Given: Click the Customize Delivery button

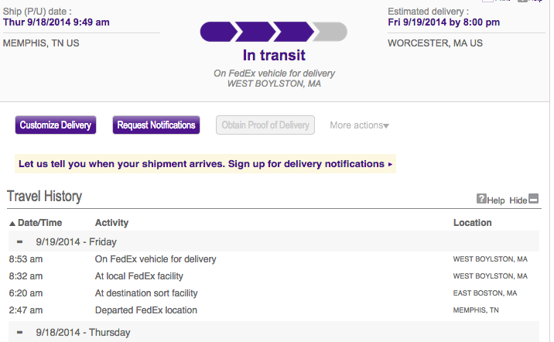Looking at the screenshot, I should [56, 125].
